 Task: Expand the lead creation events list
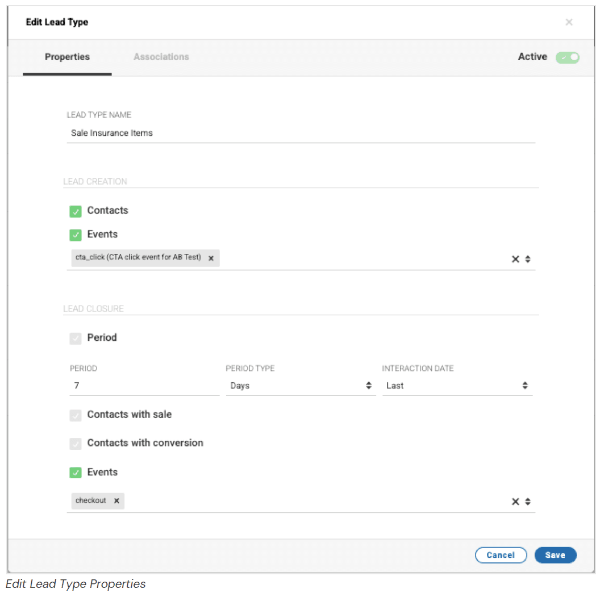click(528, 259)
